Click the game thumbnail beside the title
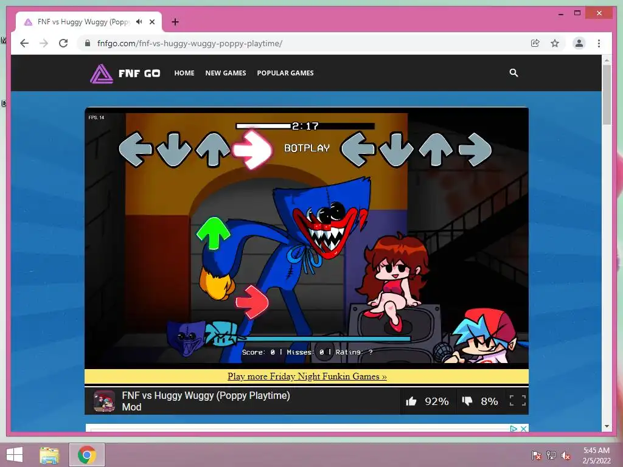Image resolution: width=623 pixels, height=467 pixels. pyautogui.click(x=104, y=401)
